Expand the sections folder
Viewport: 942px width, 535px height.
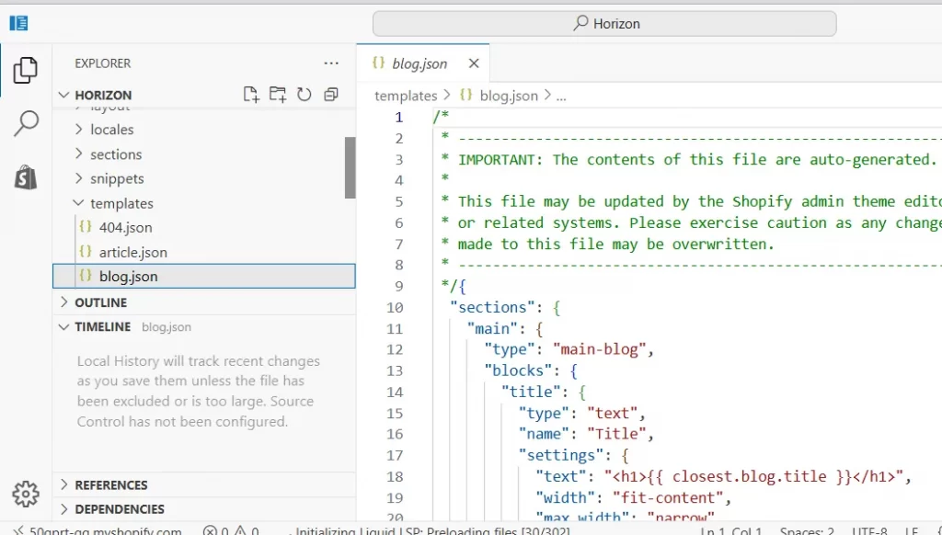[x=115, y=154]
